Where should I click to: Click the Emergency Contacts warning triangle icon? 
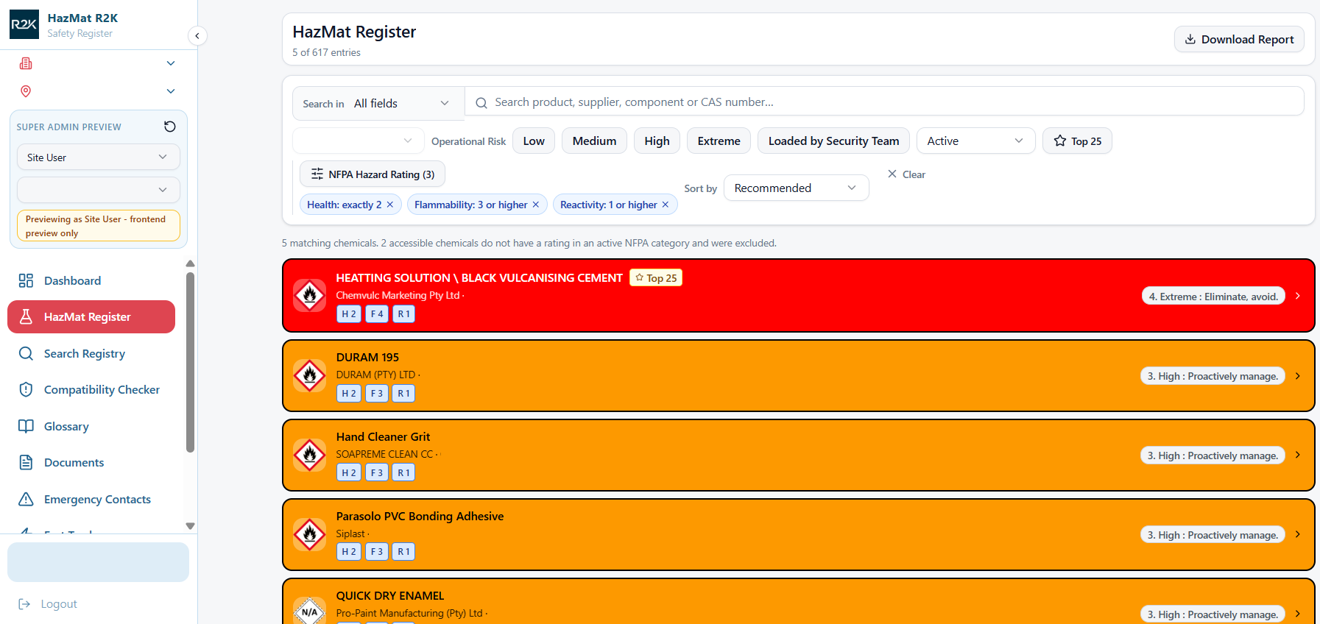pyautogui.click(x=26, y=499)
